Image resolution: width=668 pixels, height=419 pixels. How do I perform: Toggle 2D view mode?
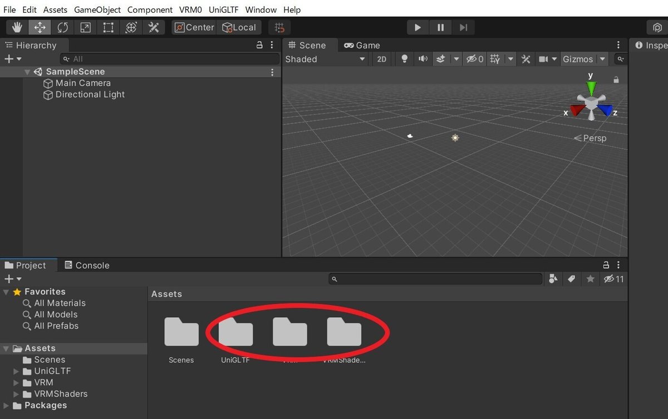click(x=381, y=59)
